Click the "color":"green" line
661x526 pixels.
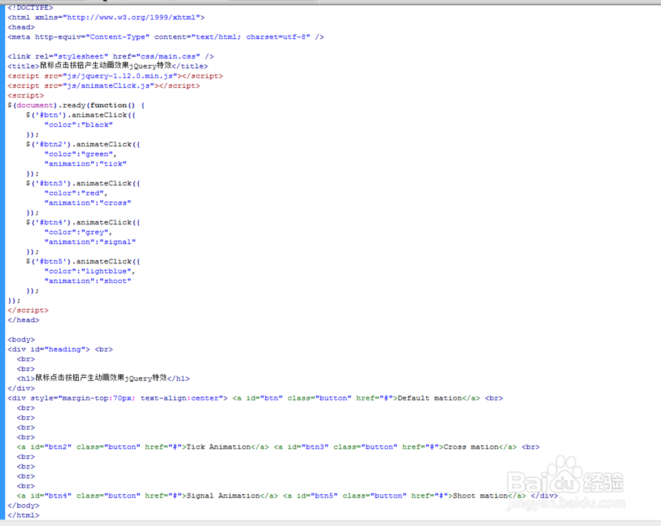81,154
